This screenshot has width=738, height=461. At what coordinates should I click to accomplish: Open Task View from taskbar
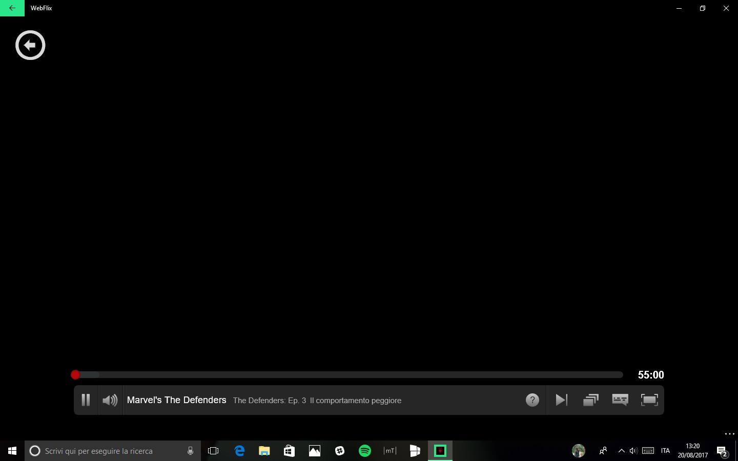(x=213, y=451)
